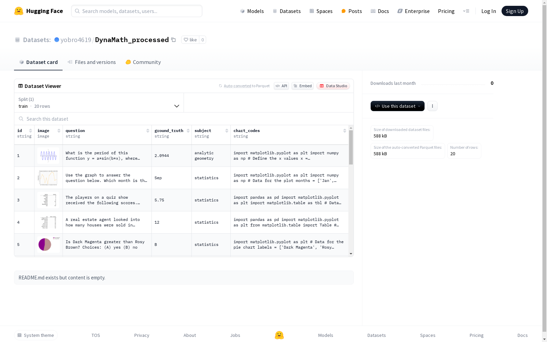547x342 pixels.
Task: Open the table image thumbnail in row 3
Action: click(48, 200)
